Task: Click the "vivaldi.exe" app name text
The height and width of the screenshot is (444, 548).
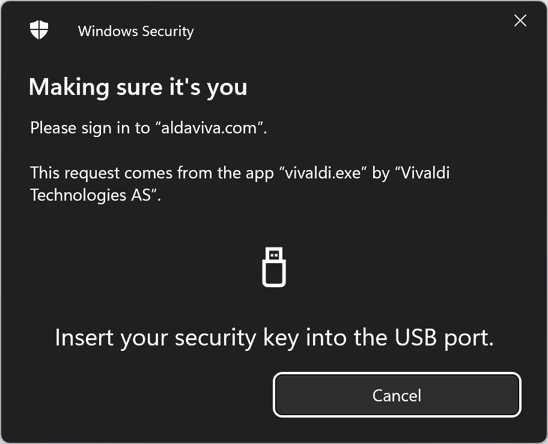Action: [323, 173]
